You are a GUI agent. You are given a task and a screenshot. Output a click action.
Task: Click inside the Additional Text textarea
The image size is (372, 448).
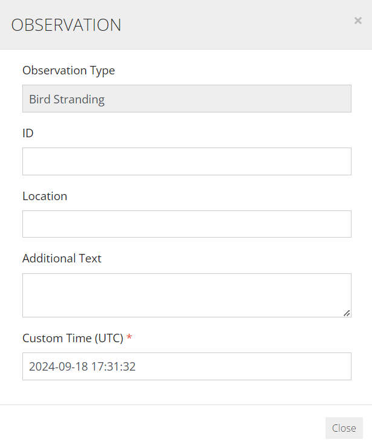[x=187, y=295]
